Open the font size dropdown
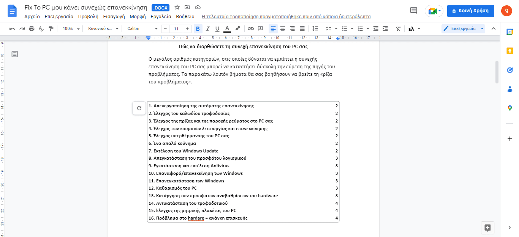This screenshot has height=237, width=519. pyautogui.click(x=176, y=28)
